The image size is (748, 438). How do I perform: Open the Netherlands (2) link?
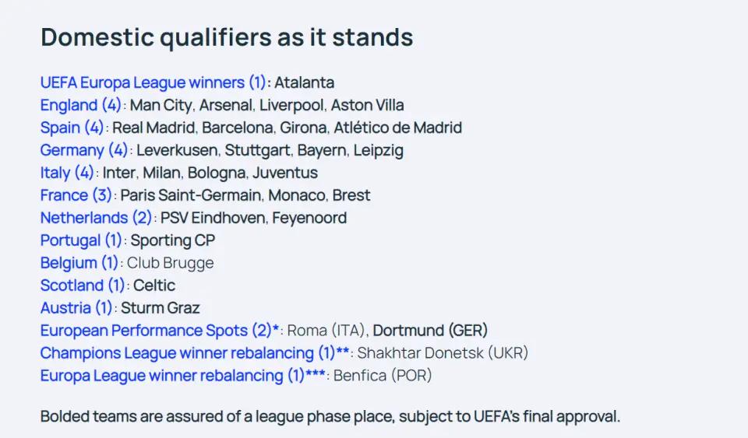(x=96, y=218)
